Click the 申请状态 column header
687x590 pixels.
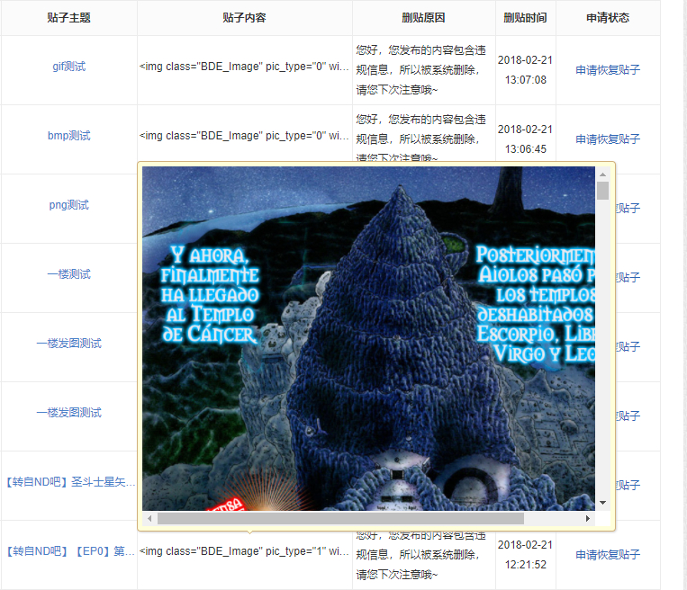tap(608, 18)
